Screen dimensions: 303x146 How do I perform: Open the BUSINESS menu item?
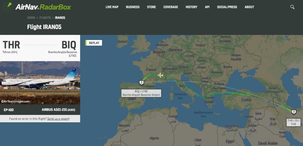[x=133, y=7]
